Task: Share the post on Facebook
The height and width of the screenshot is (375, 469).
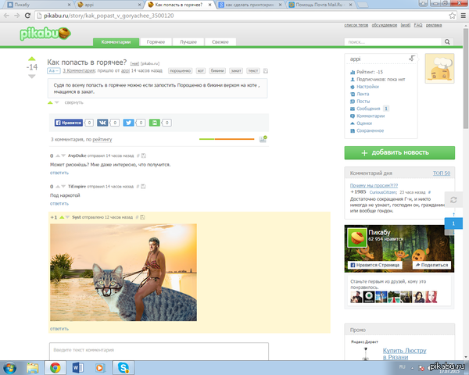Action: [68, 123]
